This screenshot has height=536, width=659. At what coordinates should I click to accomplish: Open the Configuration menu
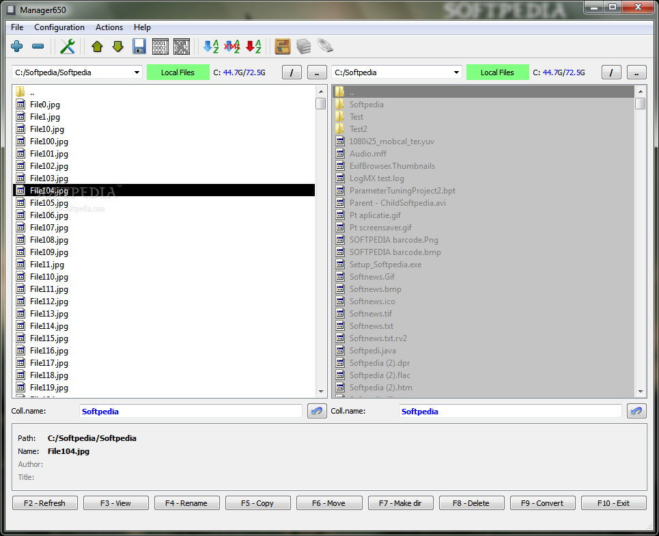click(x=59, y=27)
